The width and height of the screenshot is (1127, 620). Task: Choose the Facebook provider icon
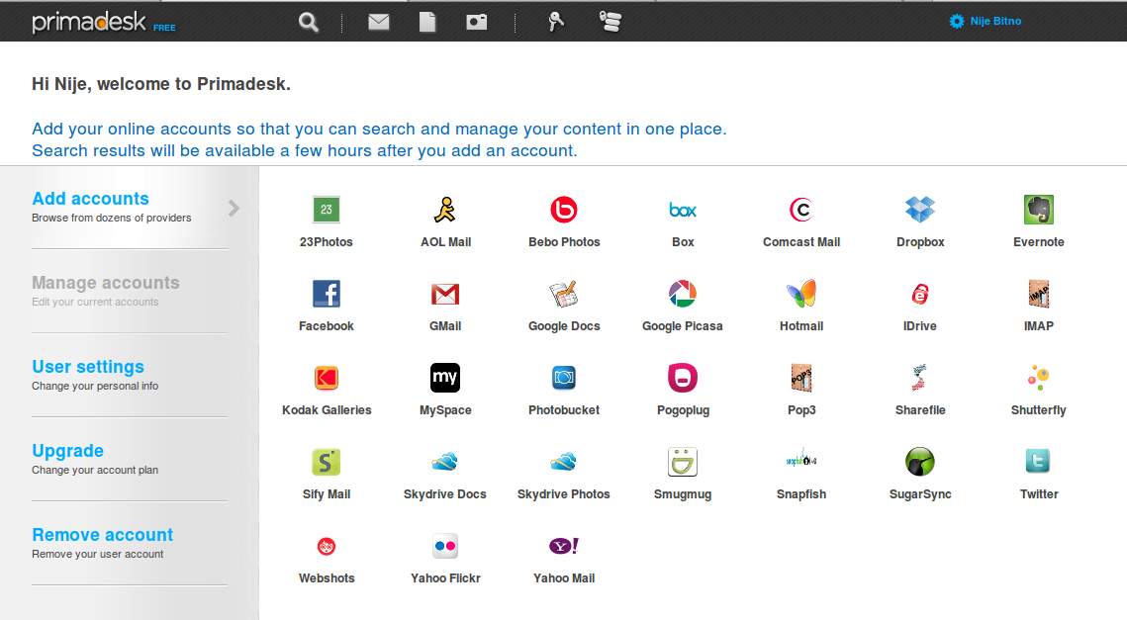click(327, 294)
